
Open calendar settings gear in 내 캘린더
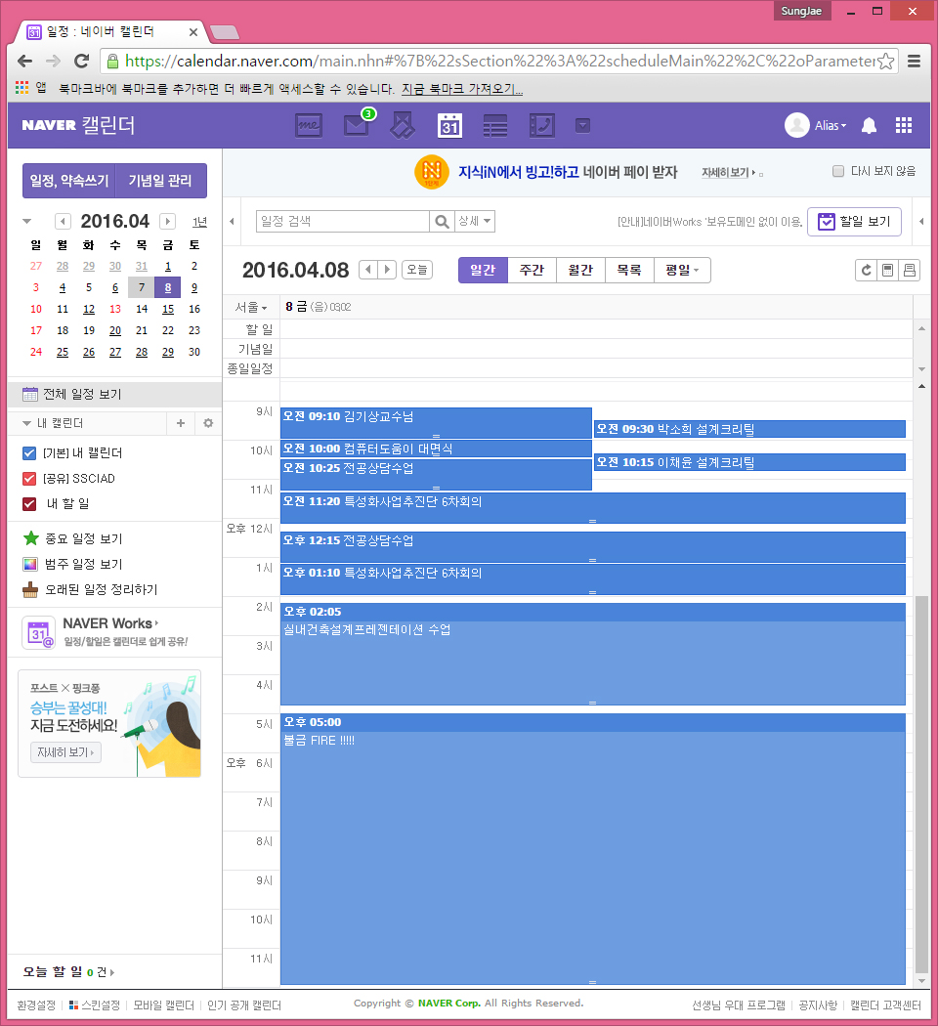point(207,423)
